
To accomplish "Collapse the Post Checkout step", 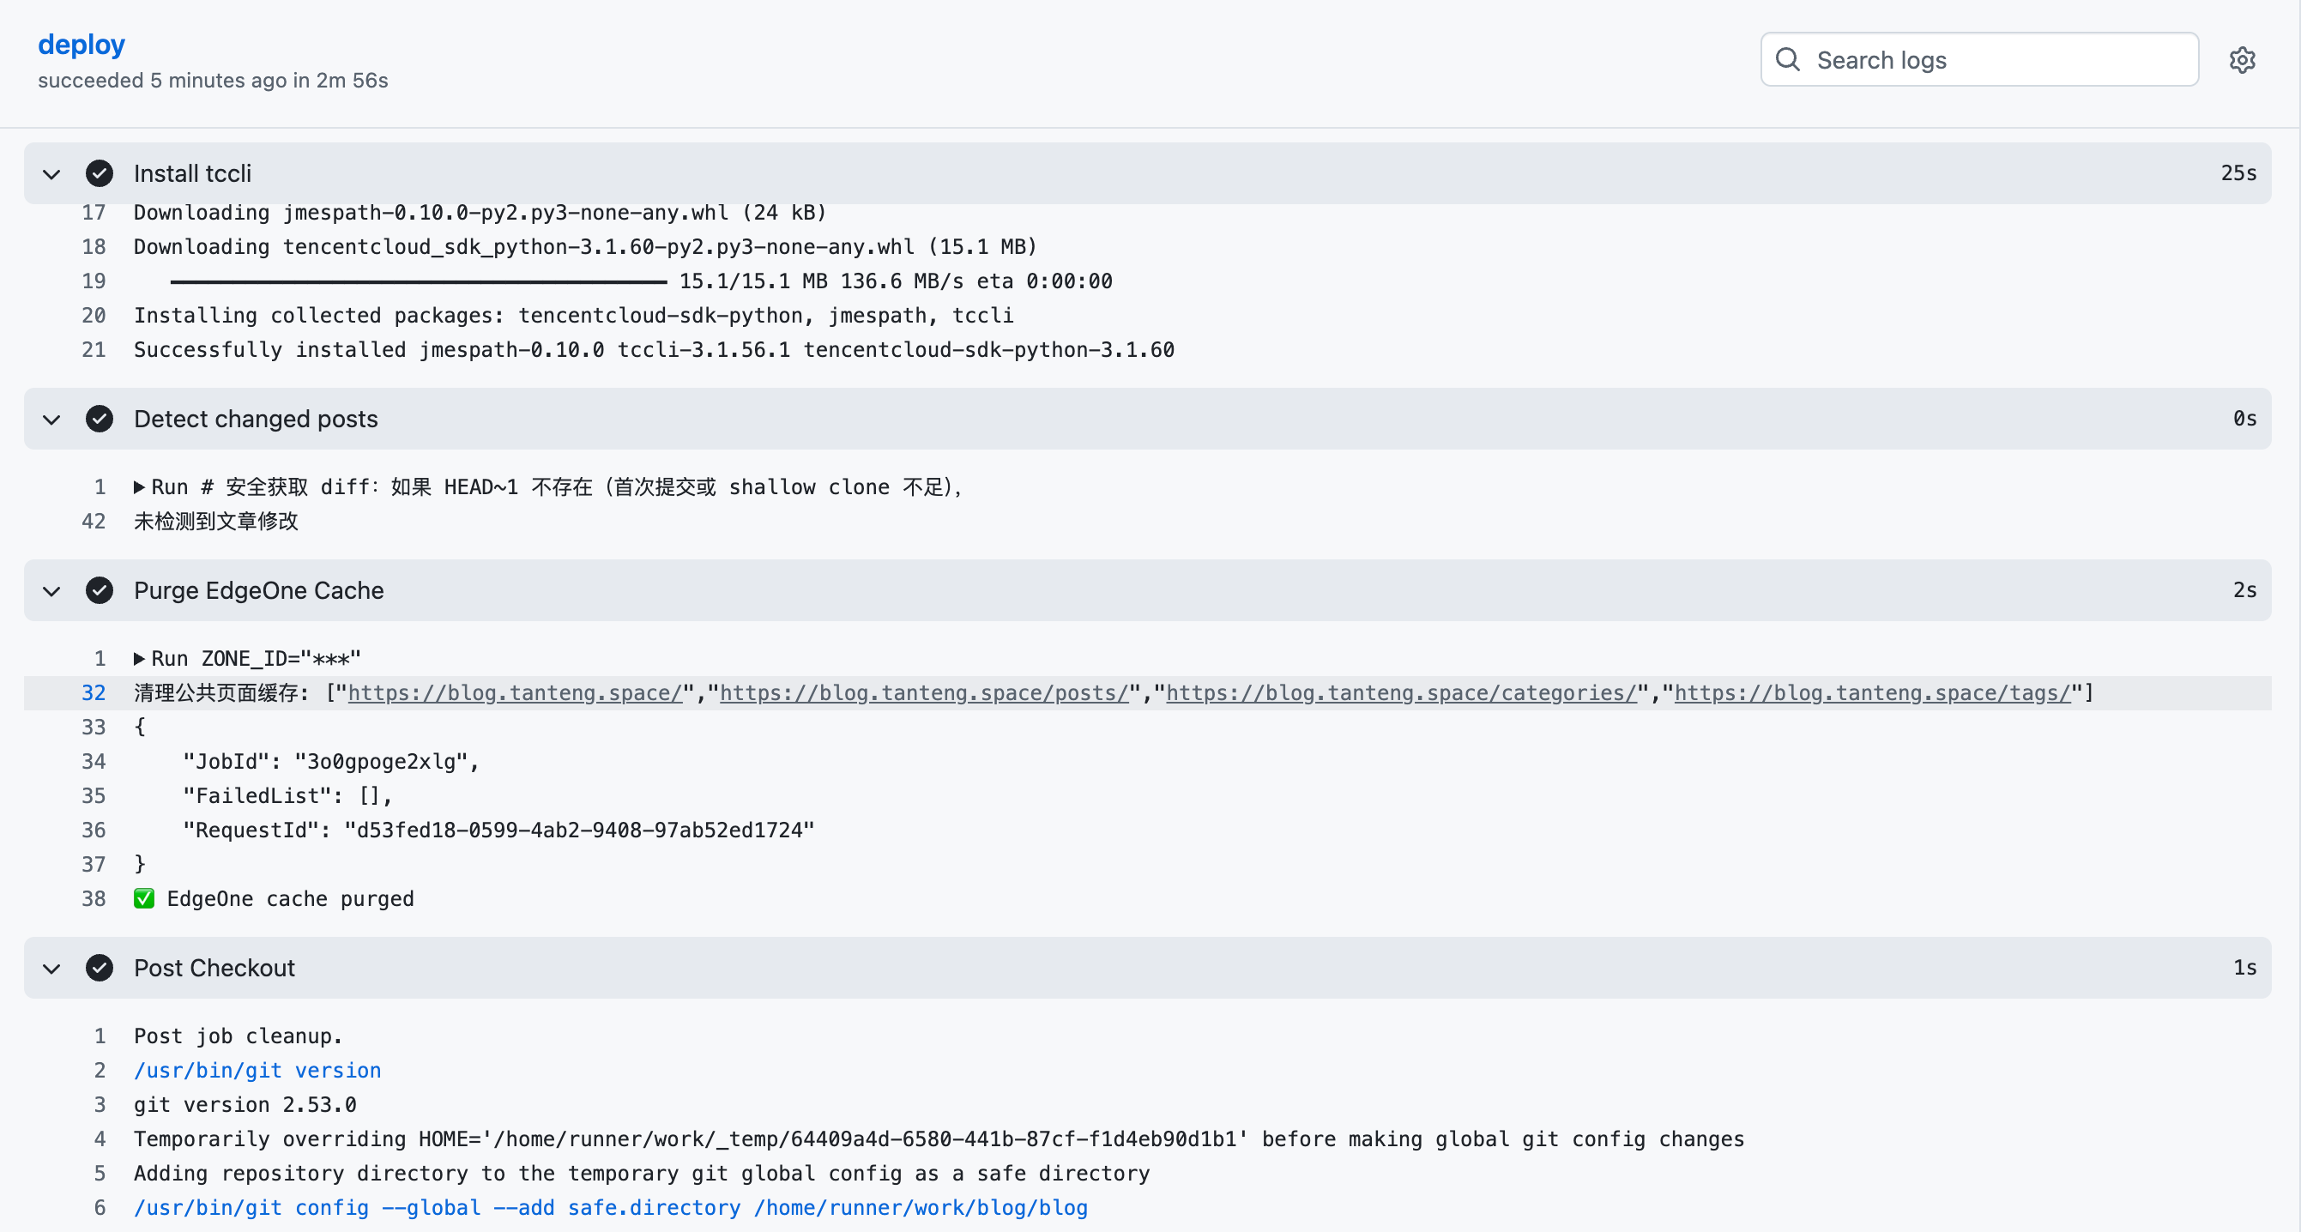I will 51,968.
